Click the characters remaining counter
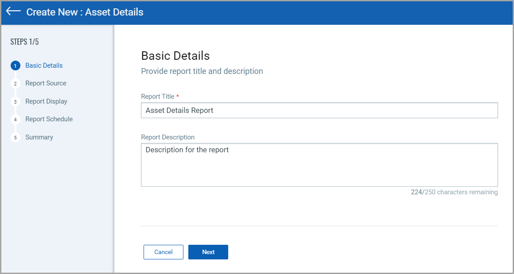Screen dimensions: 514x274 point(454,192)
